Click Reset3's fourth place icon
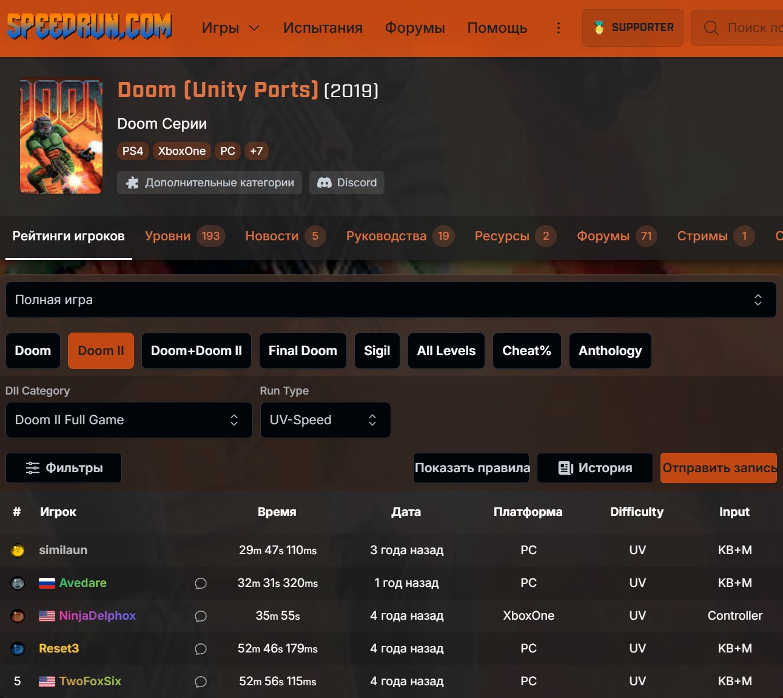 18,649
